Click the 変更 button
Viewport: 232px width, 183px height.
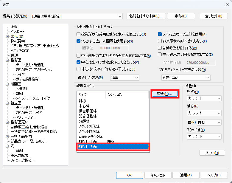(x=165, y=94)
